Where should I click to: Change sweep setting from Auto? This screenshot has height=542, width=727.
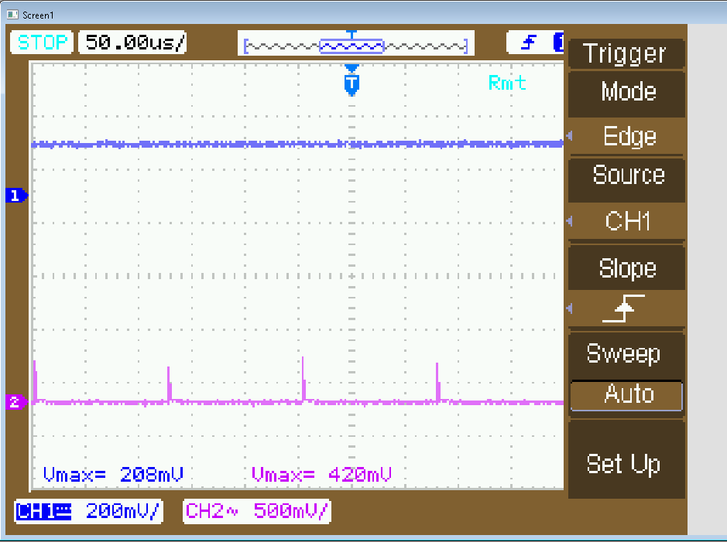[627, 395]
